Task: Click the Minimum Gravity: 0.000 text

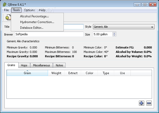Action: pos(22,47)
